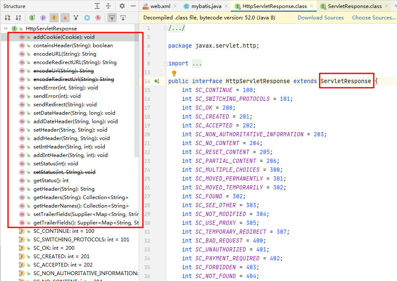
Task: Toggle Sort by Visibility
Action: [x=7, y=18]
